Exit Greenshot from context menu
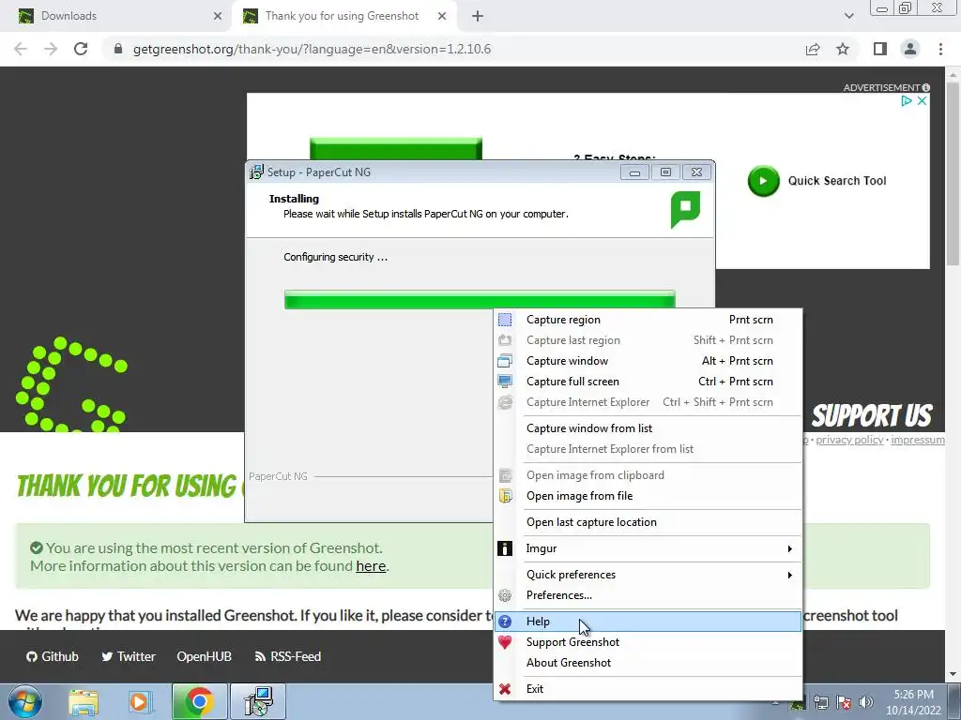This screenshot has height=720, width=961. [x=648, y=689]
